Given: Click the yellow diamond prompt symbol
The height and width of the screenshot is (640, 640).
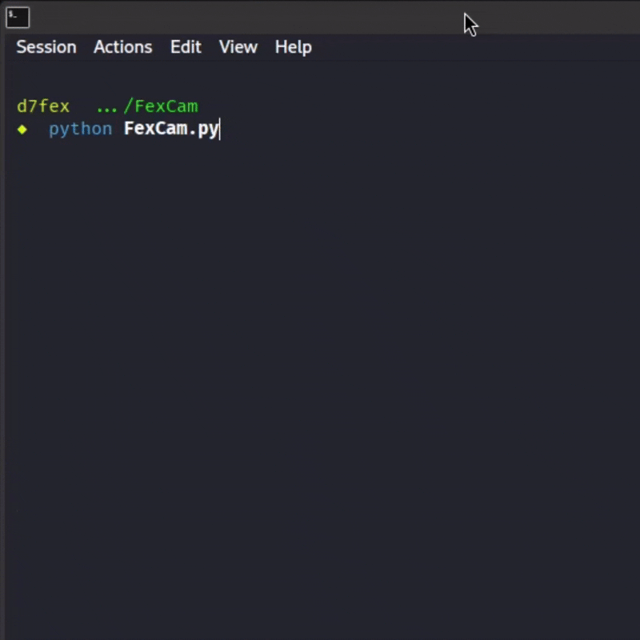Looking at the screenshot, I should (x=22, y=130).
